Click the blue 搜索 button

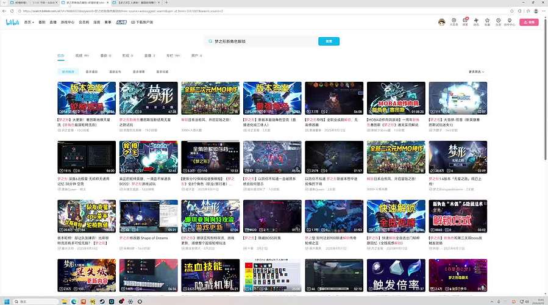329,41
